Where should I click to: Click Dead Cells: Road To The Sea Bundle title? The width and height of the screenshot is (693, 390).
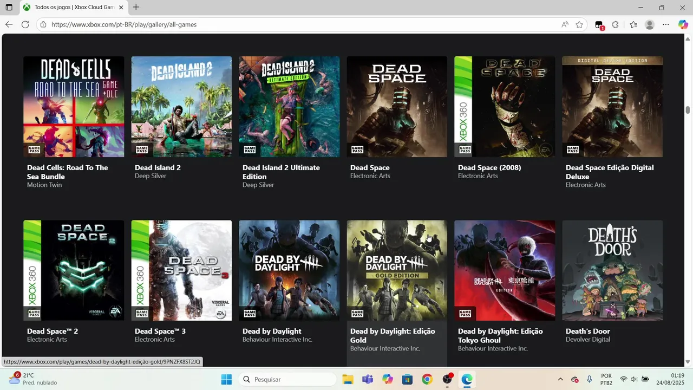68,172
